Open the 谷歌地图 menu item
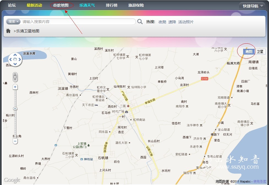 (61, 5)
